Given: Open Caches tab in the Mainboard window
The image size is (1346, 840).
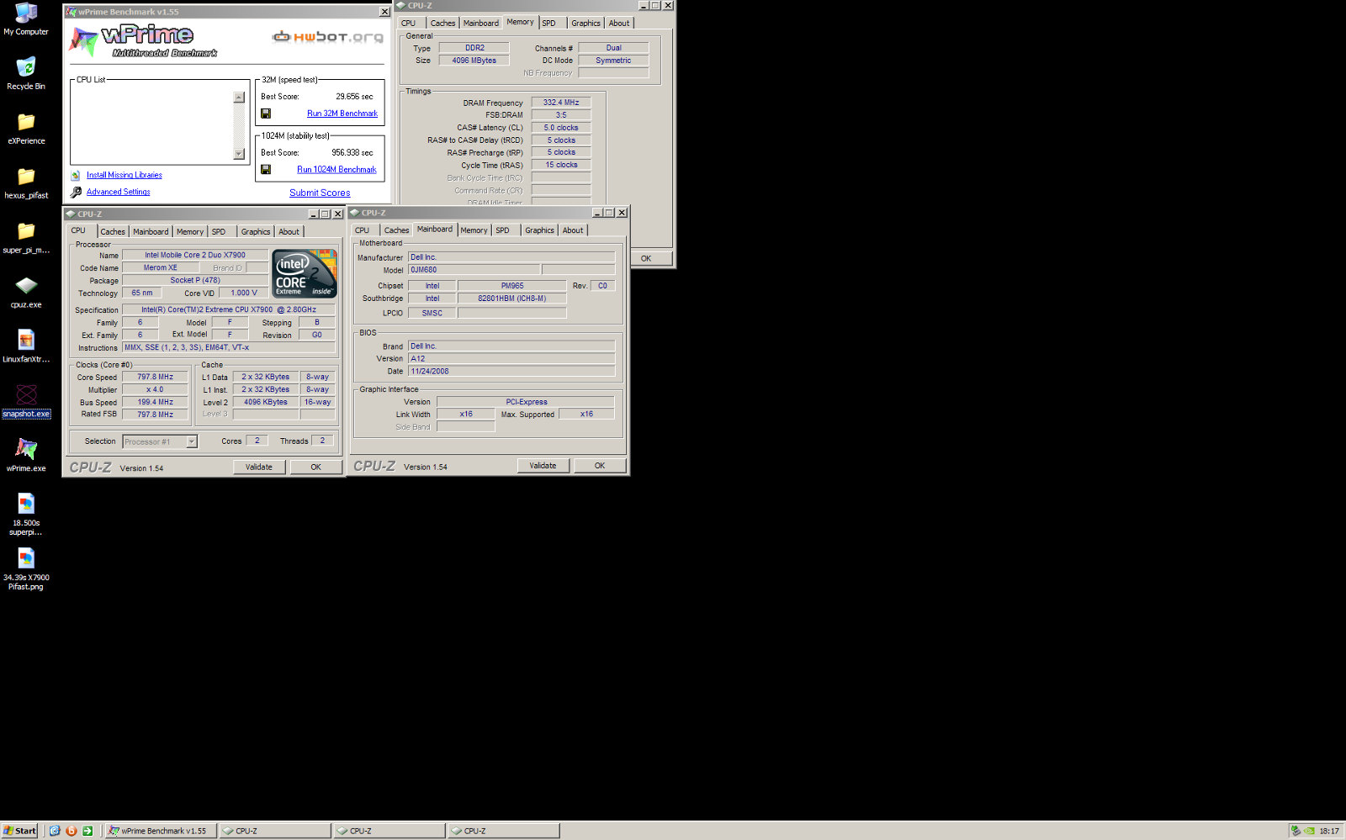Looking at the screenshot, I should [396, 230].
